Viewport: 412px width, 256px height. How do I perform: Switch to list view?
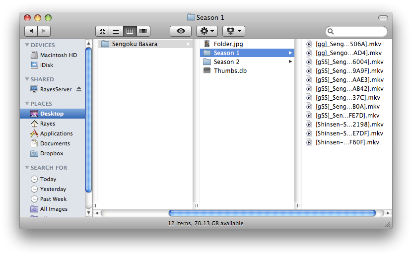(x=116, y=31)
